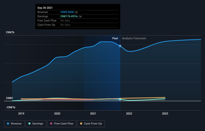The height and width of the screenshot is (131, 205).
Task: Click the 2022 x-axis label
Action: coord(129,113)
